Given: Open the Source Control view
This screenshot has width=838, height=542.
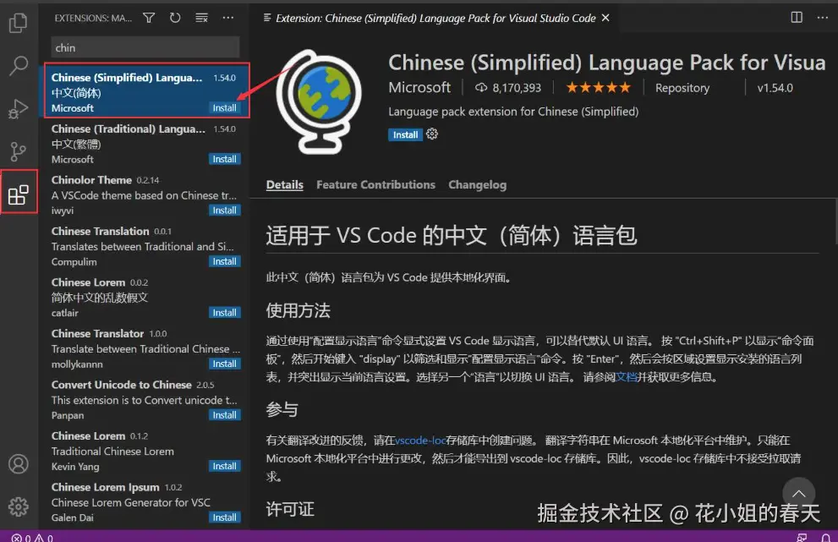Looking at the screenshot, I should click(18, 152).
